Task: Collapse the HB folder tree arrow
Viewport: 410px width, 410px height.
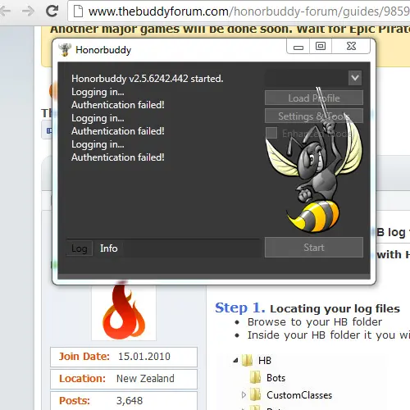Action: point(235,361)
